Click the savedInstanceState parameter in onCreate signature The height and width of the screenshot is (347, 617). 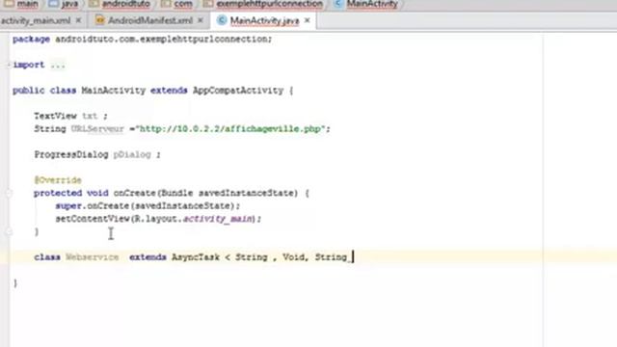click(x=248, y=193)
